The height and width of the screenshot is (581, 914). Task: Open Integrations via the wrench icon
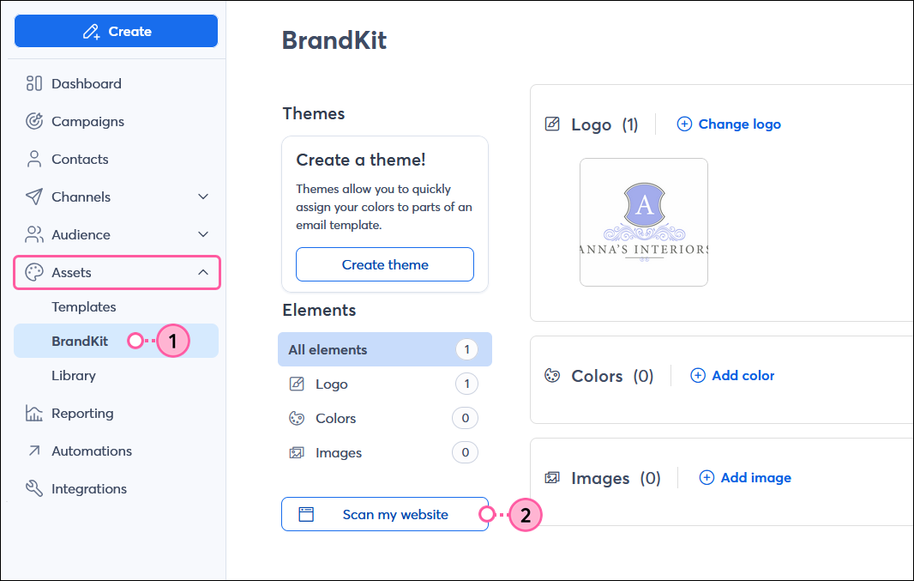coord(34,488)
